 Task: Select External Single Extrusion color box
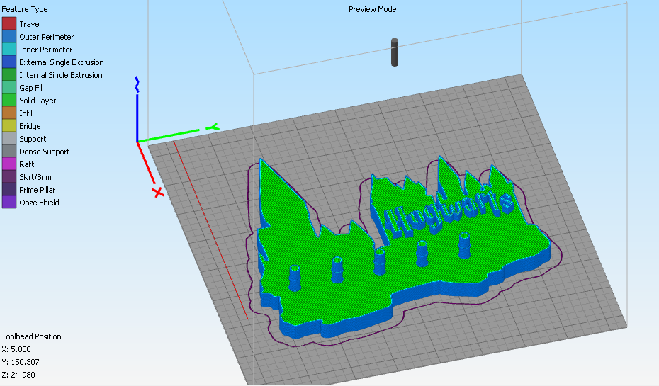[x=9, y=62]
